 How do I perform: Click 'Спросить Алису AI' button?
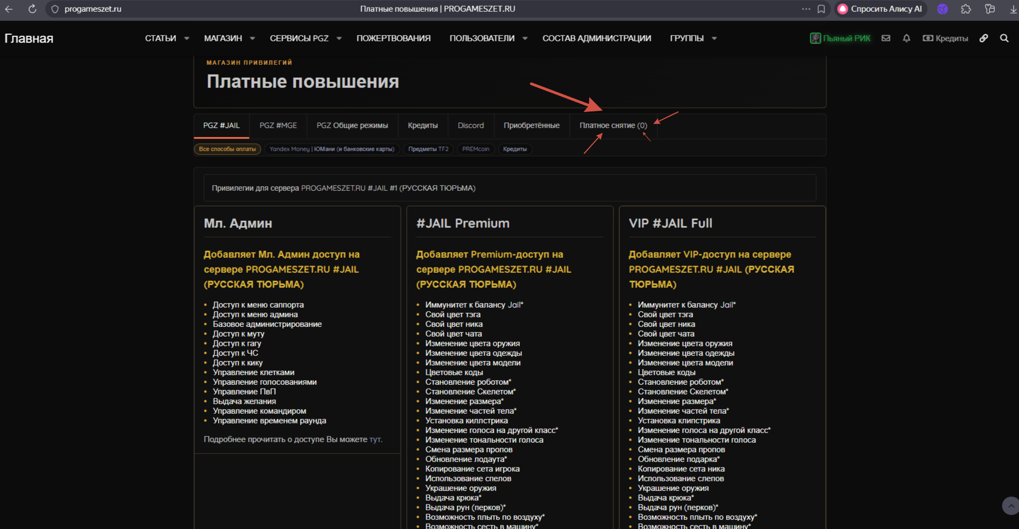tap(880, 9)
